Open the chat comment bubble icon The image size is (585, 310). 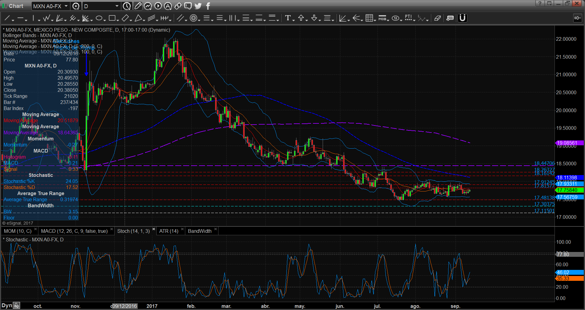pyautogui.click(x=188, y=6)
